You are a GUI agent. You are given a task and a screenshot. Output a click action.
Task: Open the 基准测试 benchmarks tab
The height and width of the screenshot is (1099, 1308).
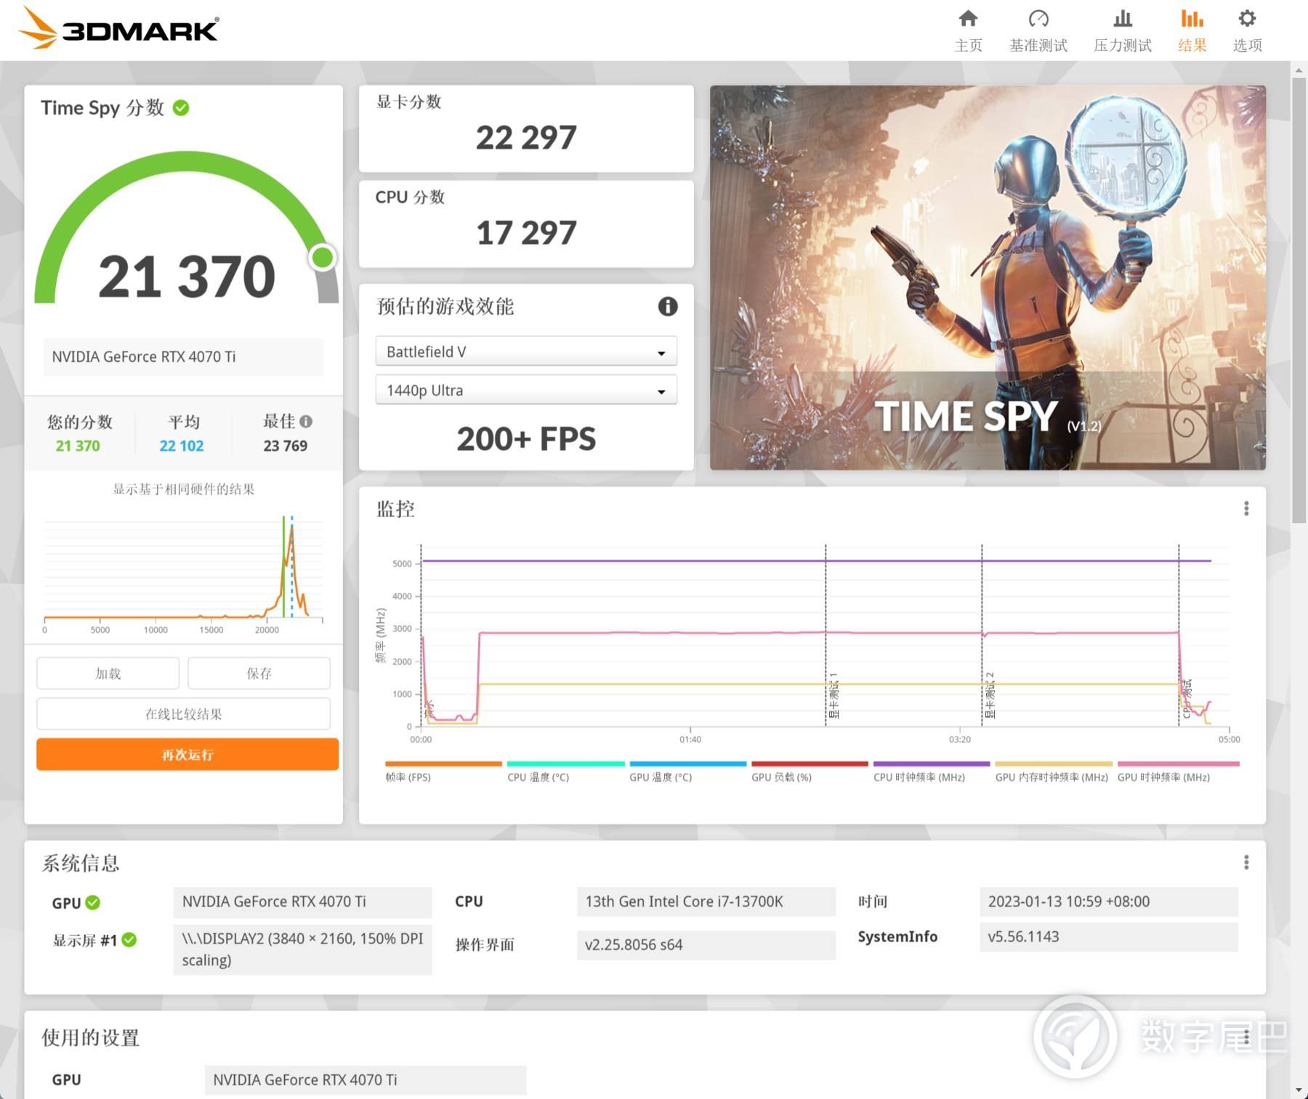coord(1038,31)
